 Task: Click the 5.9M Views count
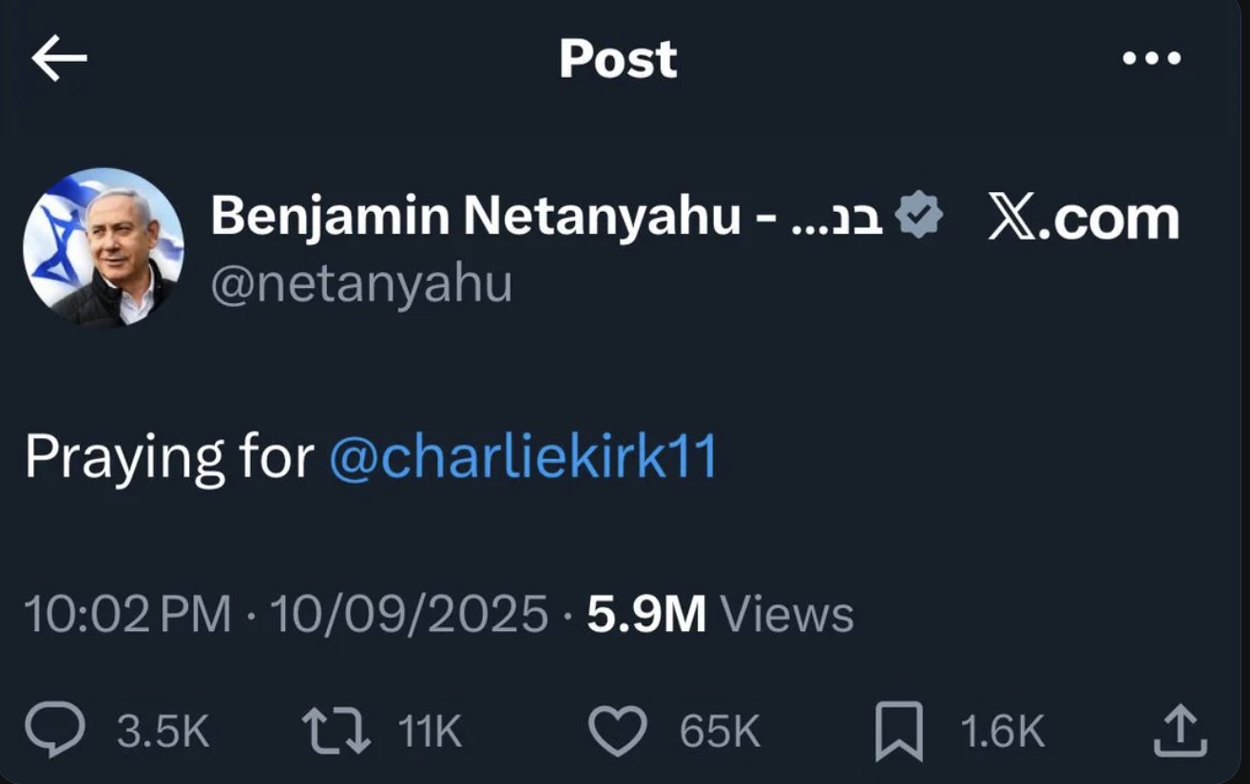[720, 614]
